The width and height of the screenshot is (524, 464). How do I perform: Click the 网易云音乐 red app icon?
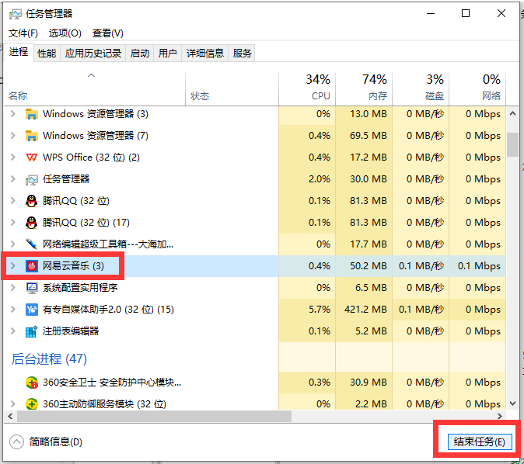31,266
